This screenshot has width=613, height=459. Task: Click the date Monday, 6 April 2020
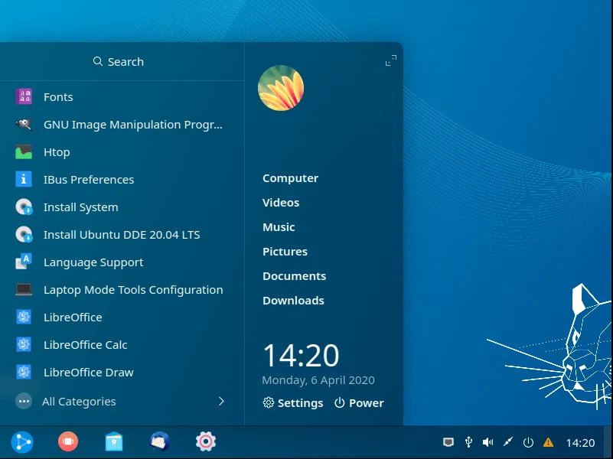pos(318,380)
